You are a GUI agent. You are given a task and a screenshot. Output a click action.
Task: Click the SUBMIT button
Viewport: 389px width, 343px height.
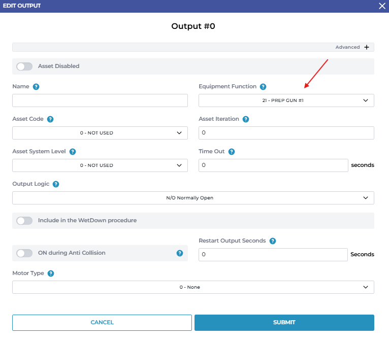point(284,322)
